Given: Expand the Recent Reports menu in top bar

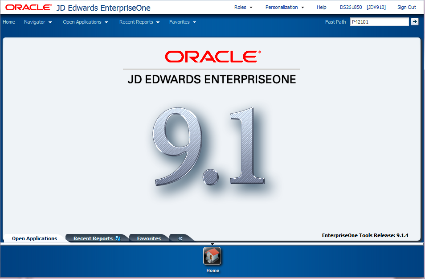Looking at the screenshot, I should pyautogui.click(x=139, y=22).
